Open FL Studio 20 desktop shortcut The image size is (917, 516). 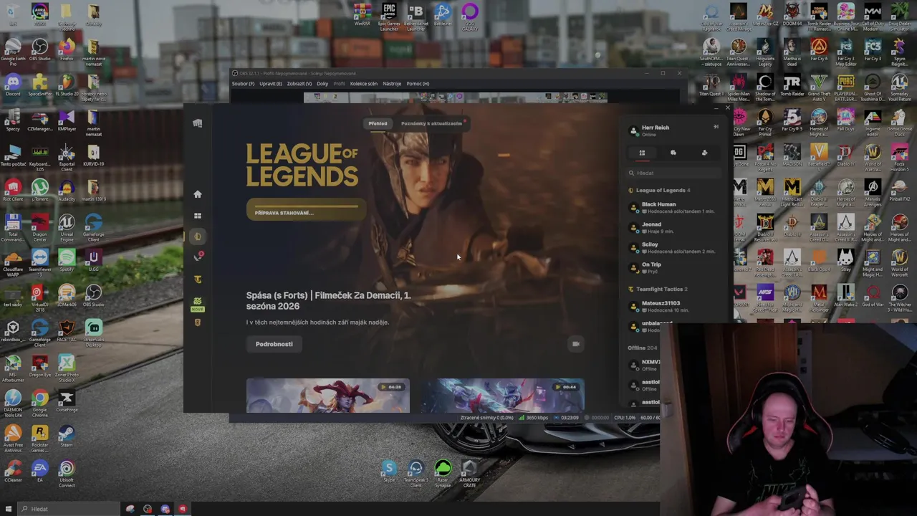[67, 86]
